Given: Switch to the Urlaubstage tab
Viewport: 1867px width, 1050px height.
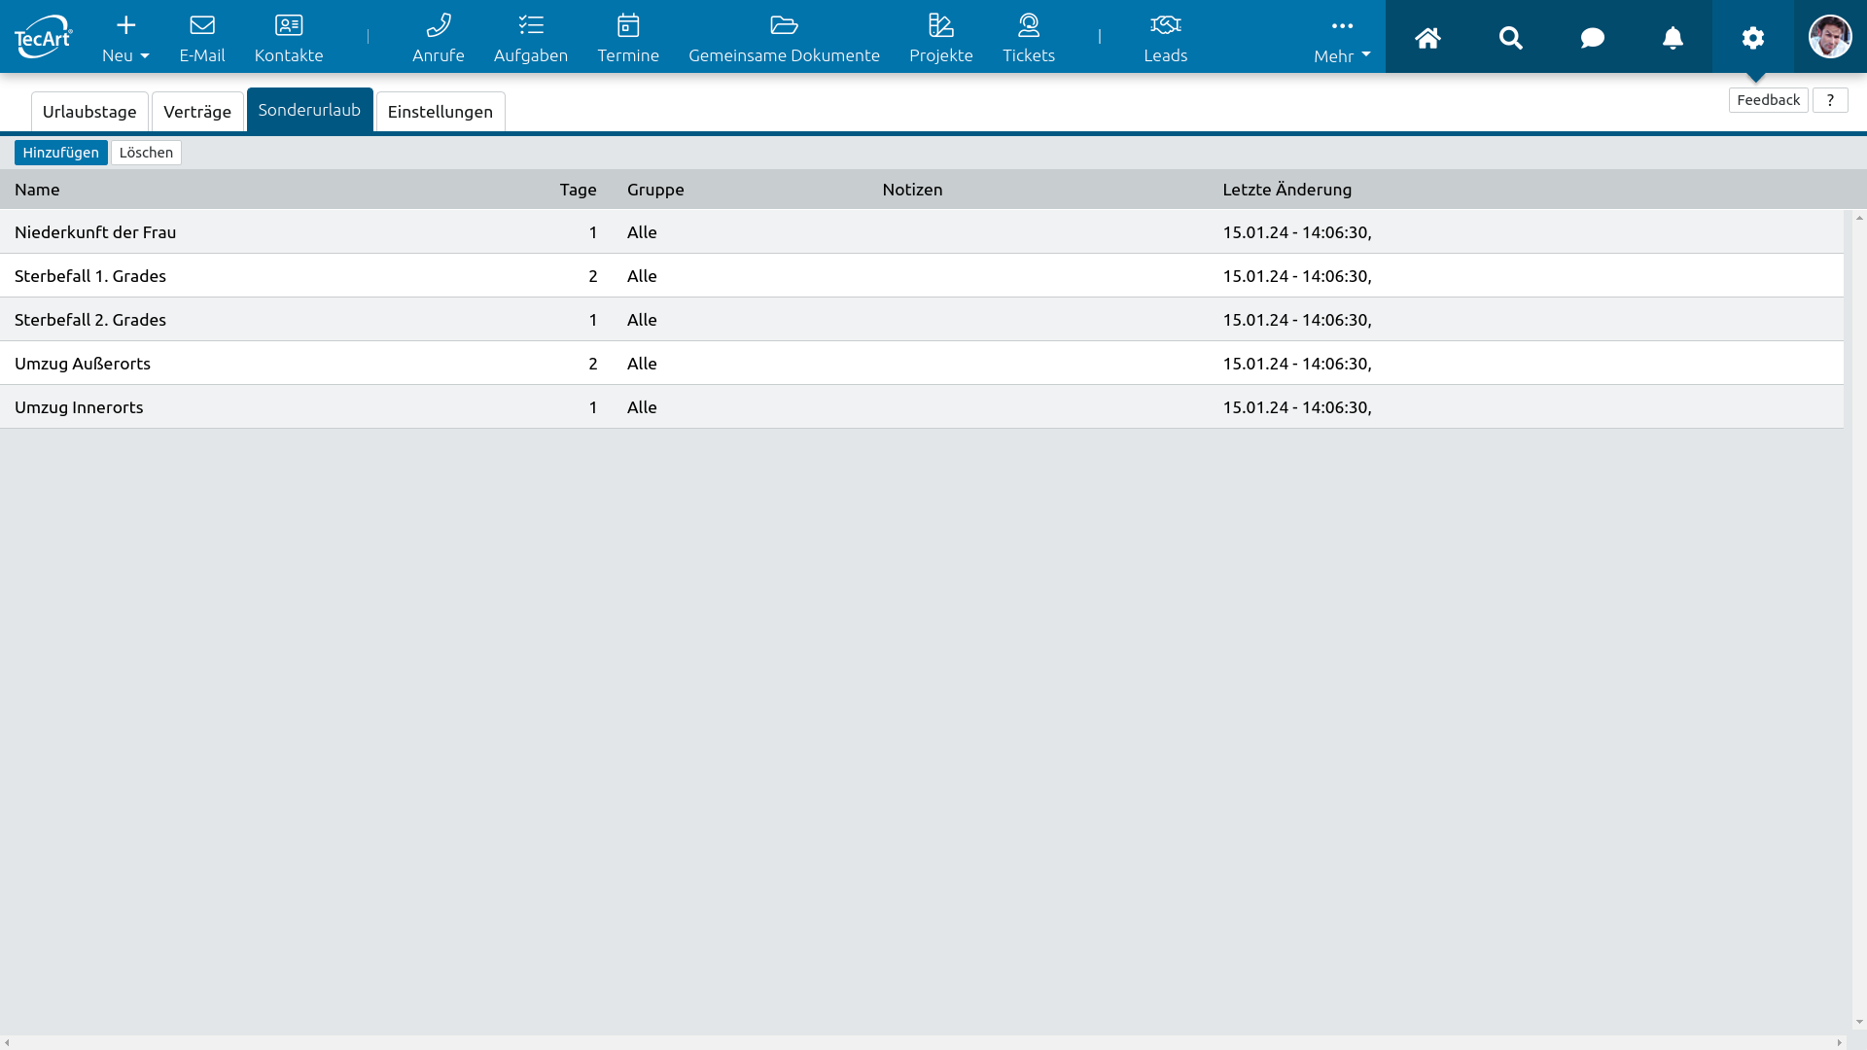Looking at the screenshot, I should coord(89,112).
